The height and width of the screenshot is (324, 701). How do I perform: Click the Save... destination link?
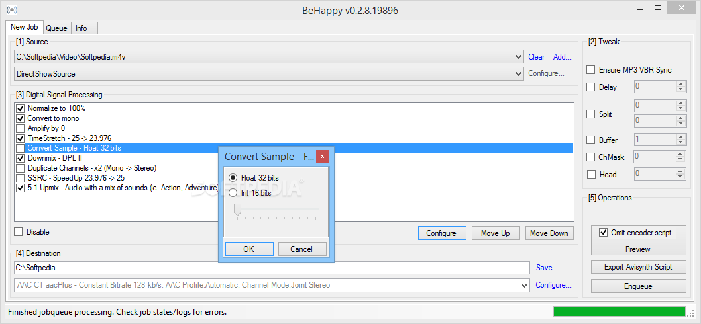pos(547,268)
